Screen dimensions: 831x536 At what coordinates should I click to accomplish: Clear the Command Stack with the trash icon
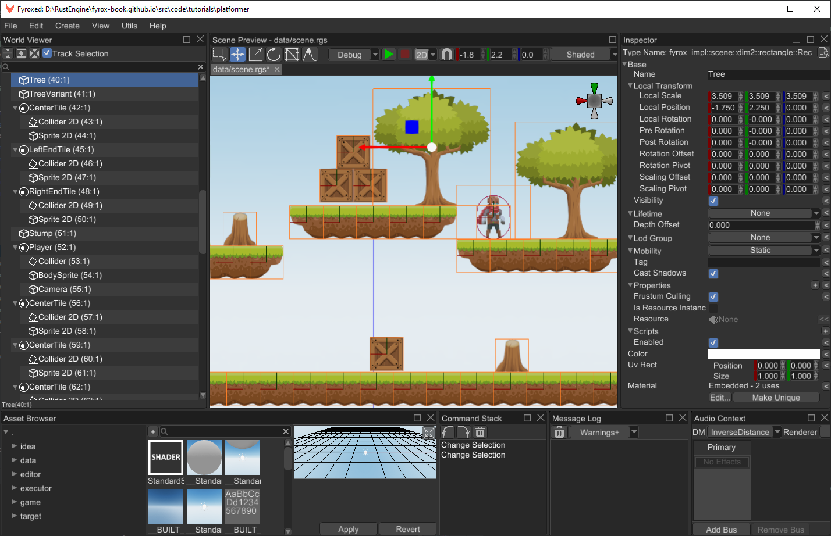pos(480,432)
